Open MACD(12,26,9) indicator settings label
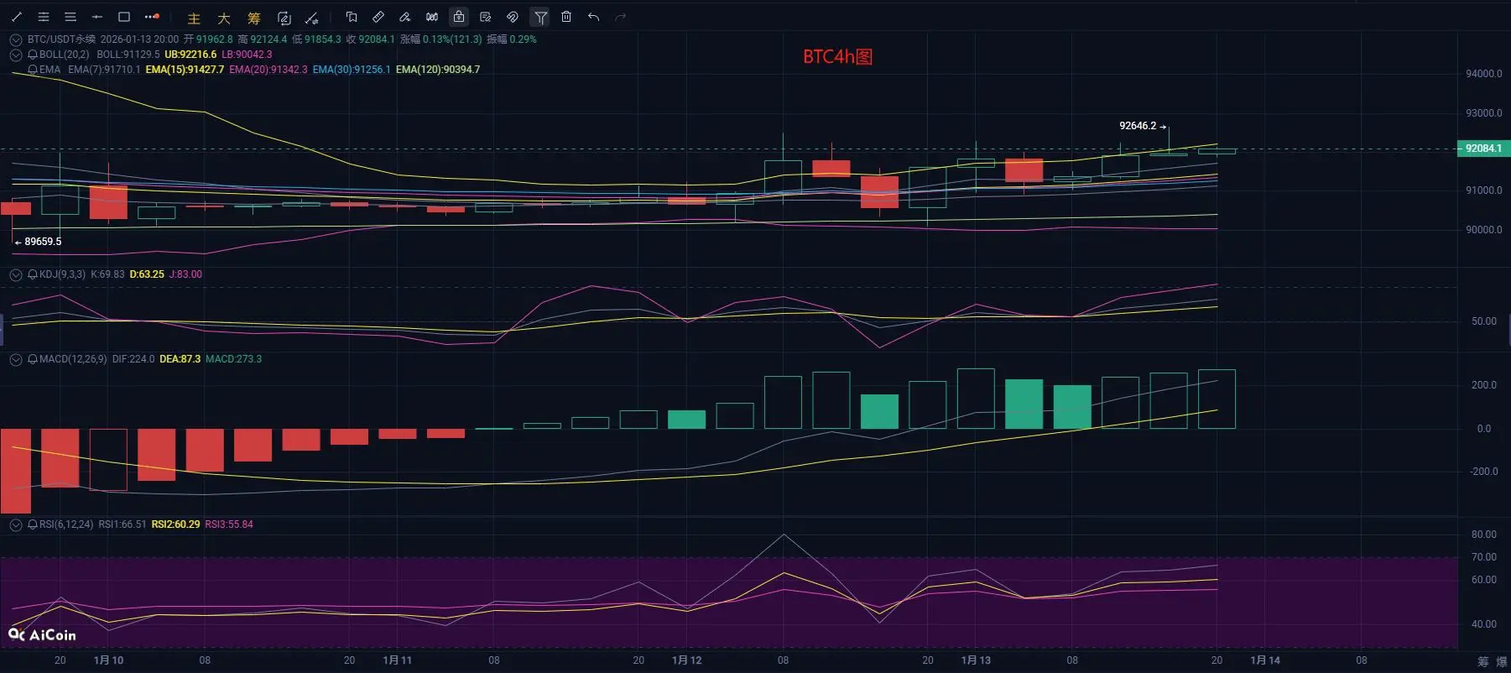The image size is (1511, 673). click(73, 359)
